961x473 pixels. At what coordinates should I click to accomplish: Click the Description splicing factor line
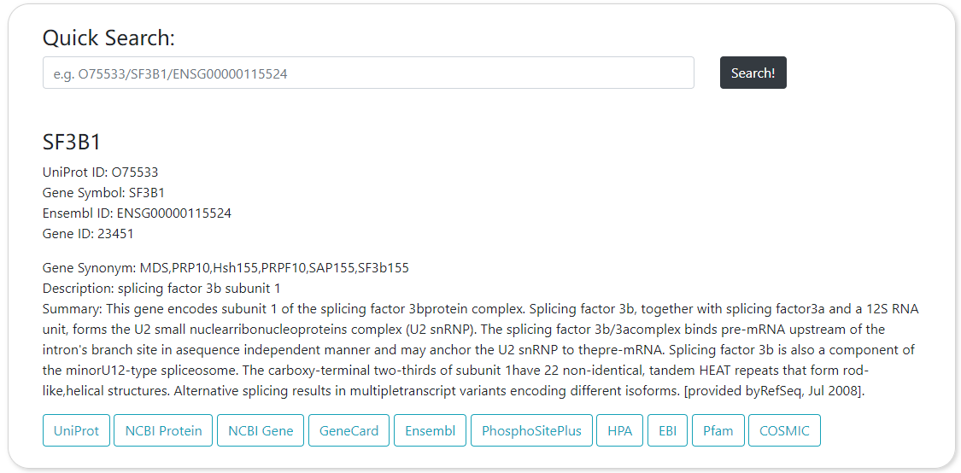point(161,289)
